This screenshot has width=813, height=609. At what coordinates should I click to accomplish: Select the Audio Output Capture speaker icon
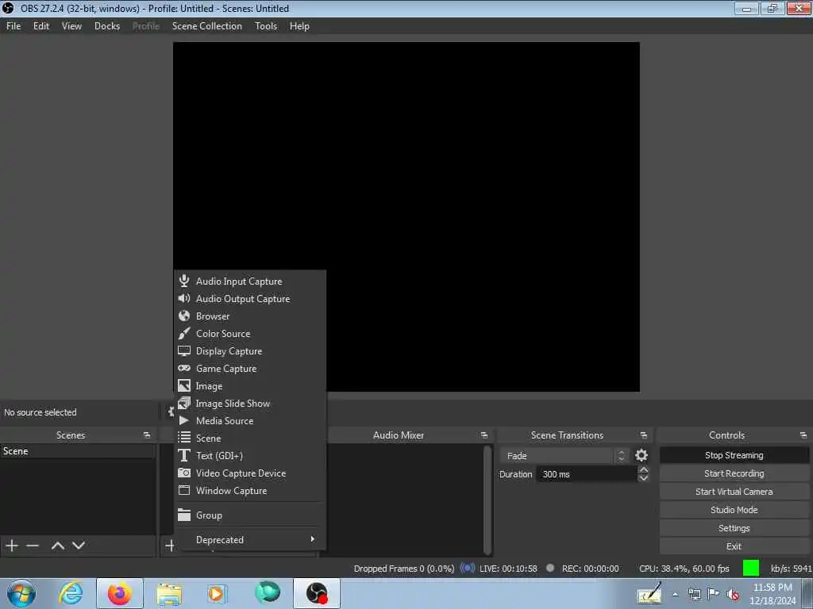(x=184, y=299)
